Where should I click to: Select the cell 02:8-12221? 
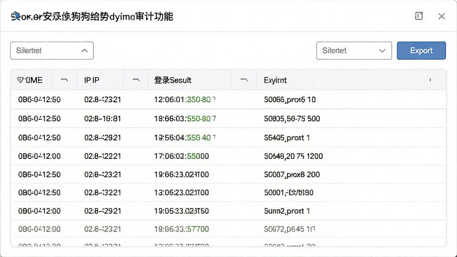(103, 156)
